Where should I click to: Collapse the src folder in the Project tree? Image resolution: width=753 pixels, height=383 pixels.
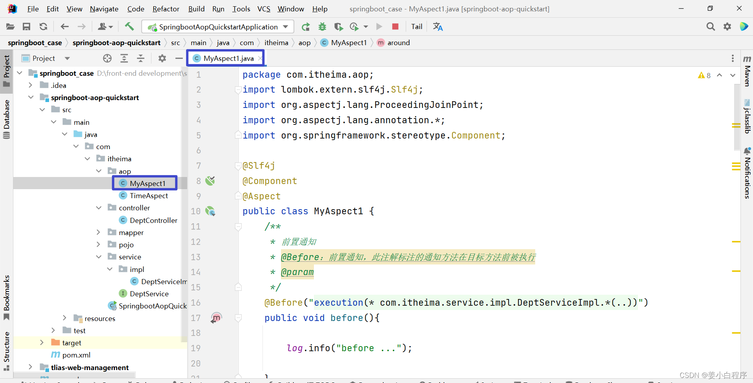coord(43,109)
